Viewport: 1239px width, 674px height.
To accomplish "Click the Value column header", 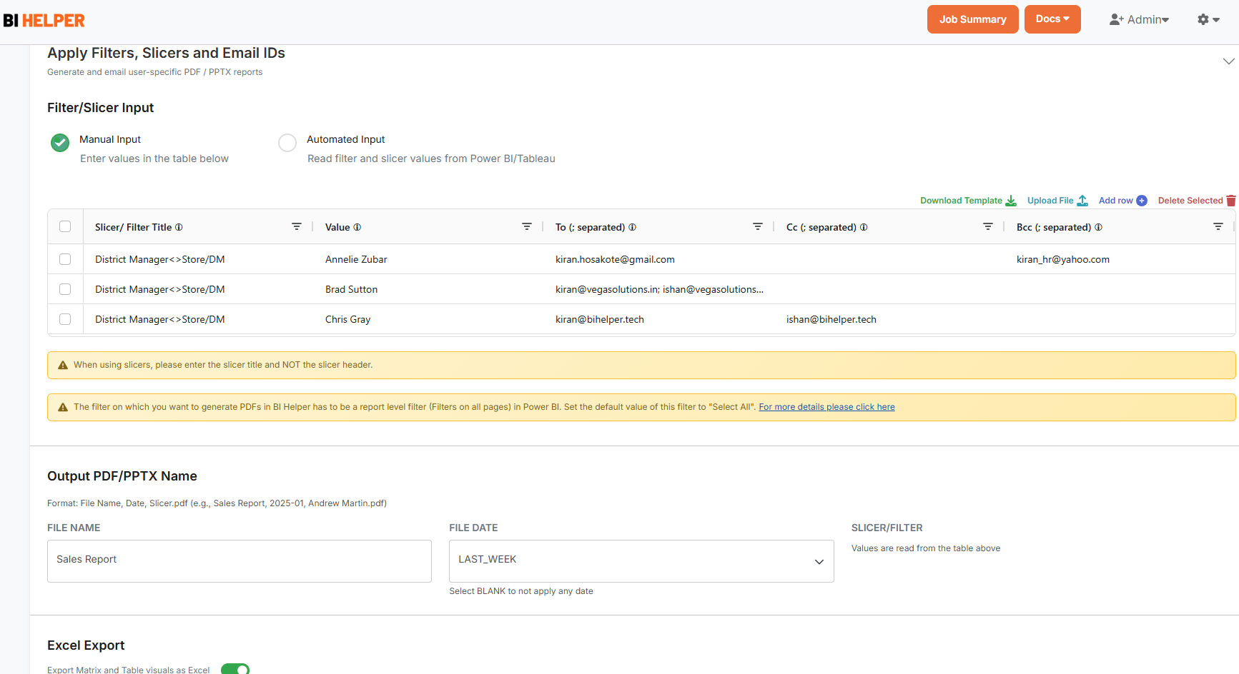I will (337, 227).
